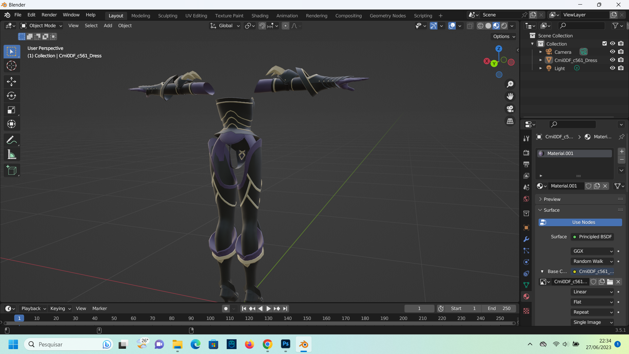Toggle snapping magnet in viewport header
The height and width of the screenshot is (354, 629).
click(262, 26)
